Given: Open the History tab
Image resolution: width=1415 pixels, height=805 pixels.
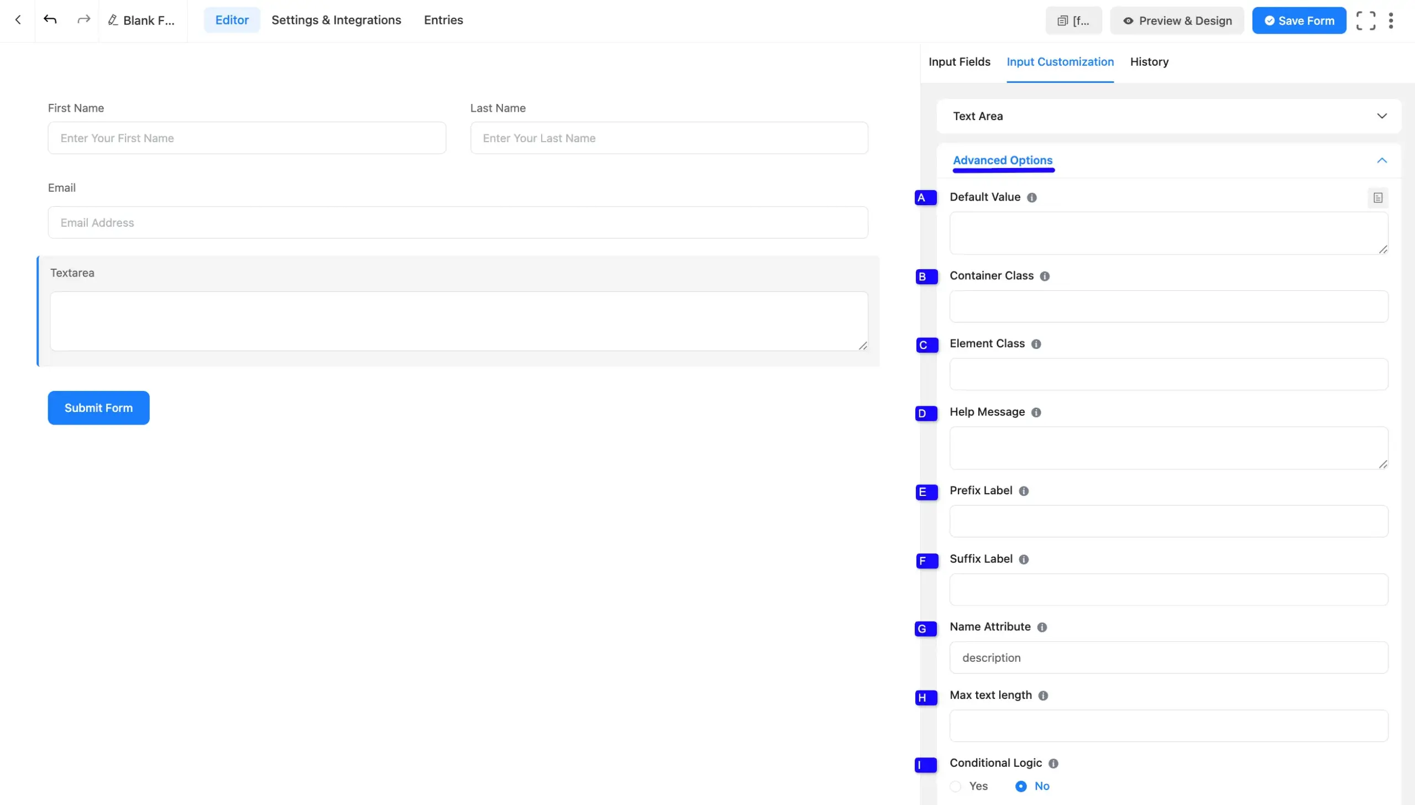Looking at the screenshot, I should click(1149, 62).
